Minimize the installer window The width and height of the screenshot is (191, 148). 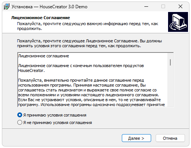click(146, 6)
